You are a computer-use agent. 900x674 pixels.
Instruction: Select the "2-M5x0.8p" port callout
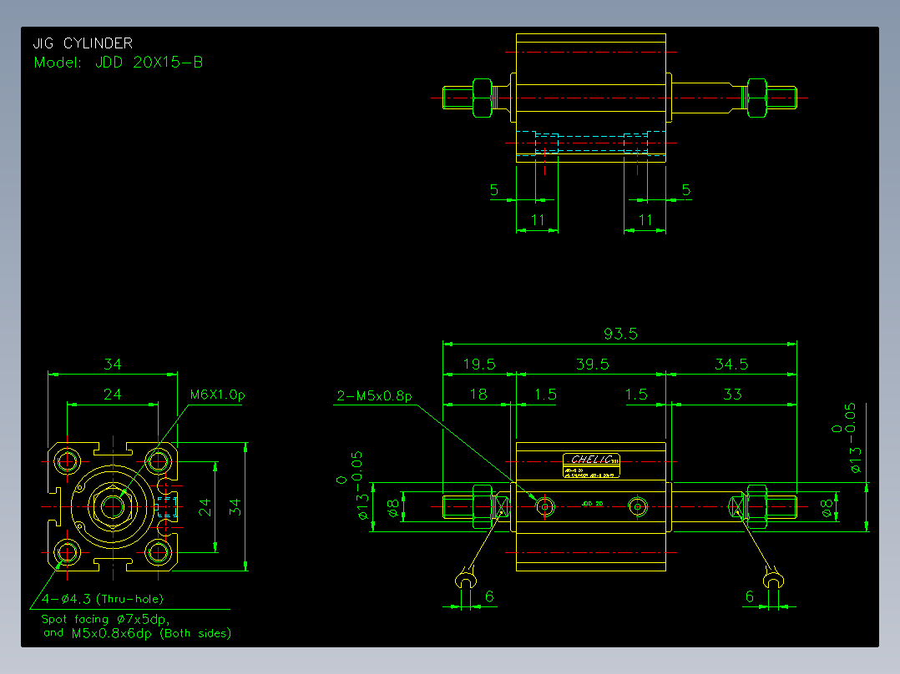(374, 395)
